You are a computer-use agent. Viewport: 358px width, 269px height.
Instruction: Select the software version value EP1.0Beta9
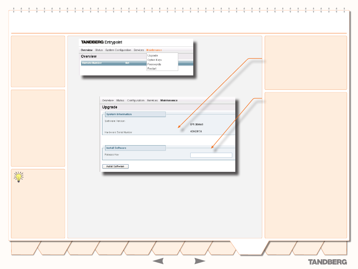click(x=197, y=125)
